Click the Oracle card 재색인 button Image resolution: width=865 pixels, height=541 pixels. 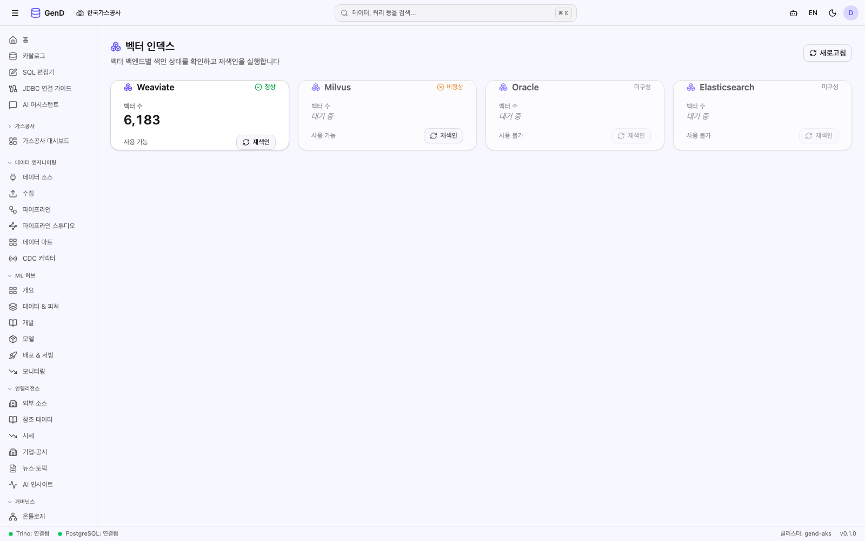pos(631,136)
